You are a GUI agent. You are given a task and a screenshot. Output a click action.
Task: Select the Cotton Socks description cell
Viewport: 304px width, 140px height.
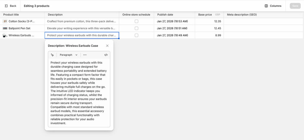click(x=82, y=21)
